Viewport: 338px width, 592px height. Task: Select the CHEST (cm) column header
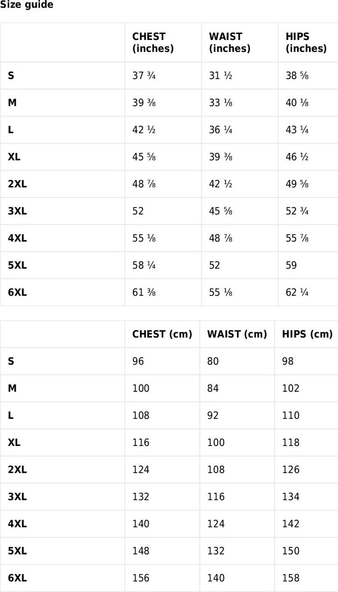click(162, 335)
